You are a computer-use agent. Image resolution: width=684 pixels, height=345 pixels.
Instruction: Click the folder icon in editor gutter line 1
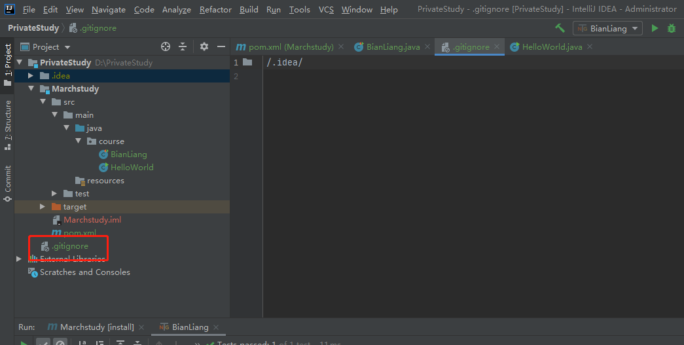click(x=247, y=62)
